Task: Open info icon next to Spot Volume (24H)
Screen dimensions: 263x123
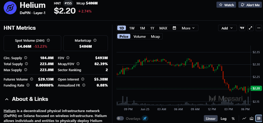Action: [x=48, y=40]
